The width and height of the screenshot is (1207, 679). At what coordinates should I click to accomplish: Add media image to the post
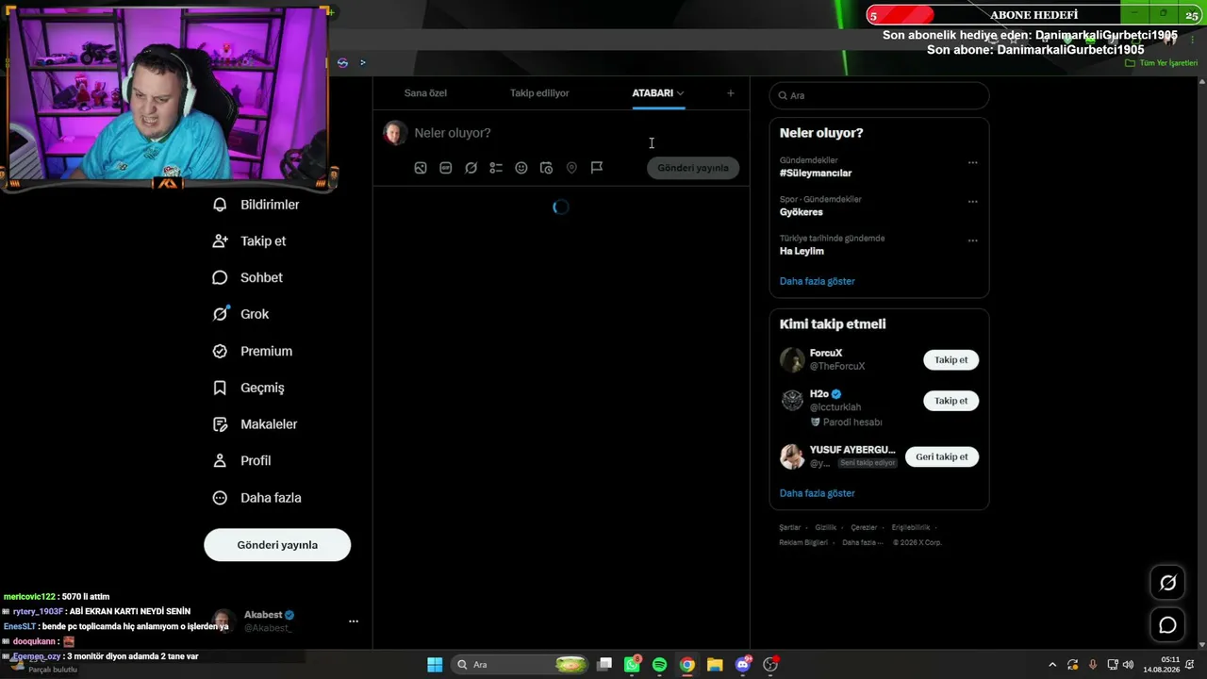coord(421,168)
